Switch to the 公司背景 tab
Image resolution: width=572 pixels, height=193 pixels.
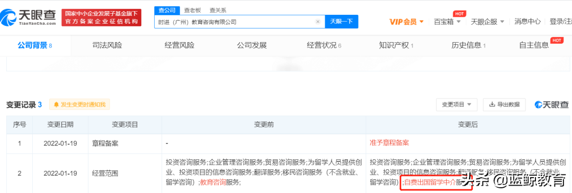(35, 45)
